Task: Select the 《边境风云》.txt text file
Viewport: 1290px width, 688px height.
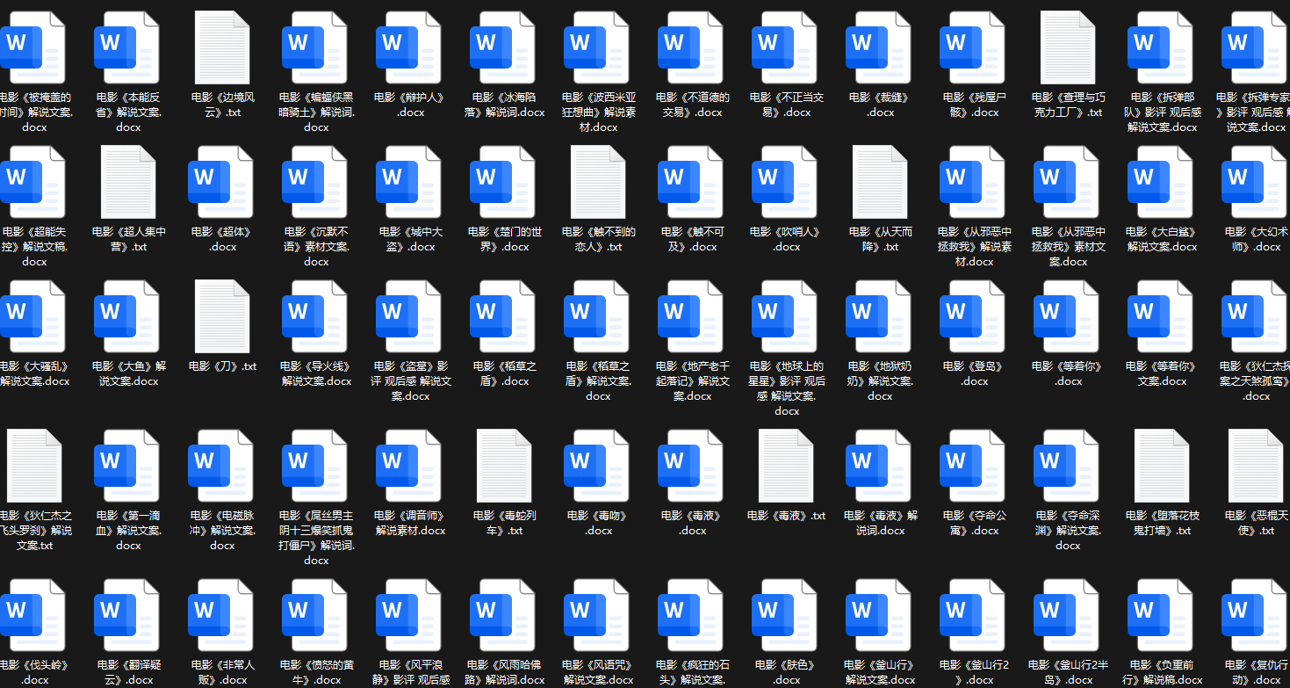Action: click(x=222, y=47)
